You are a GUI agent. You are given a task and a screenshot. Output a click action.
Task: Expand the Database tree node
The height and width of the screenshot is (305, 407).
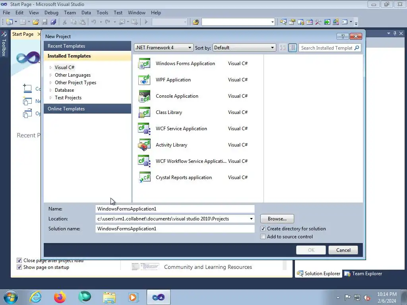coord(50,90)
